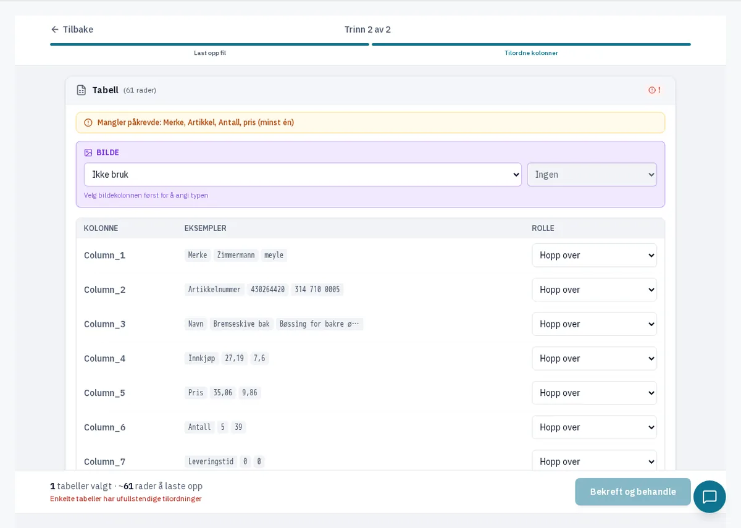Click the 'Bekreft og behandle' button

pos(633,492)
